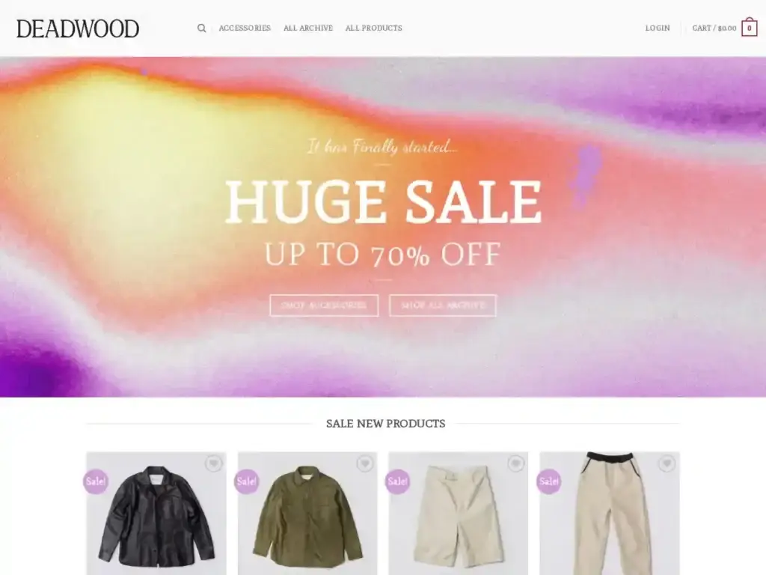Add olive green shirt to wishlist
The height and width of the screenshot is (575, 766).
[x=364, y=463]
